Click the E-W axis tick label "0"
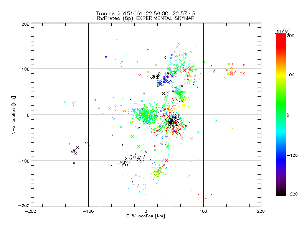This screenshot has width=307, height=230. pyautogui.click(x=146, y=211)
